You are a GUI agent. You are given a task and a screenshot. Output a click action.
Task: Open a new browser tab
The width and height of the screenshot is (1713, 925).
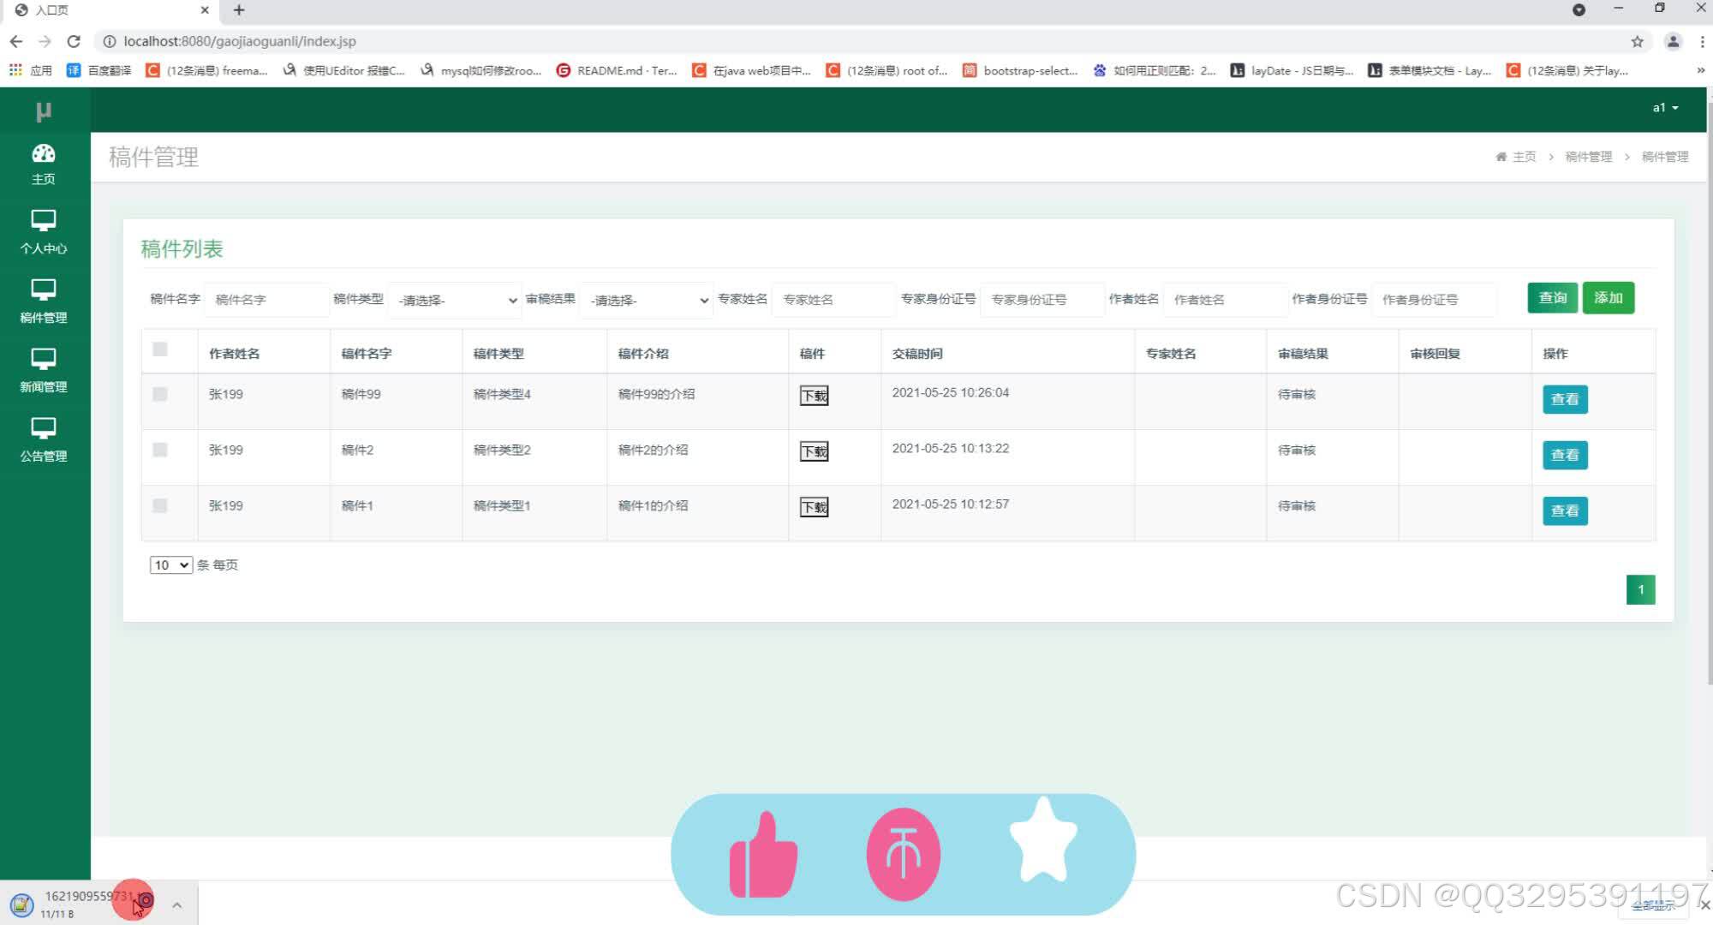[239, 10]
